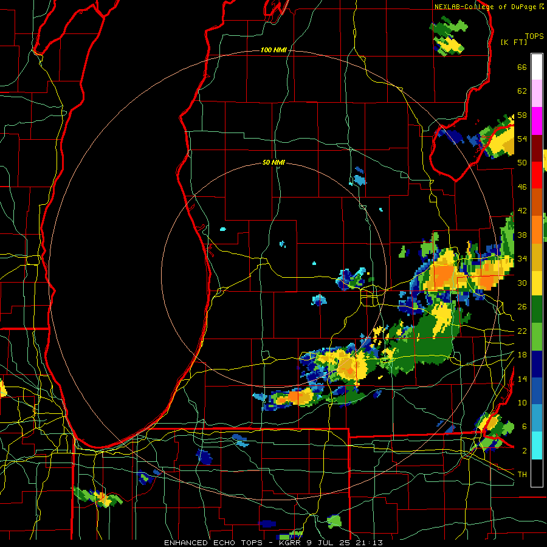This screenshot has height=547, width=547.
Task: Select the bright red legend swatch
Action: pos(537,175)
